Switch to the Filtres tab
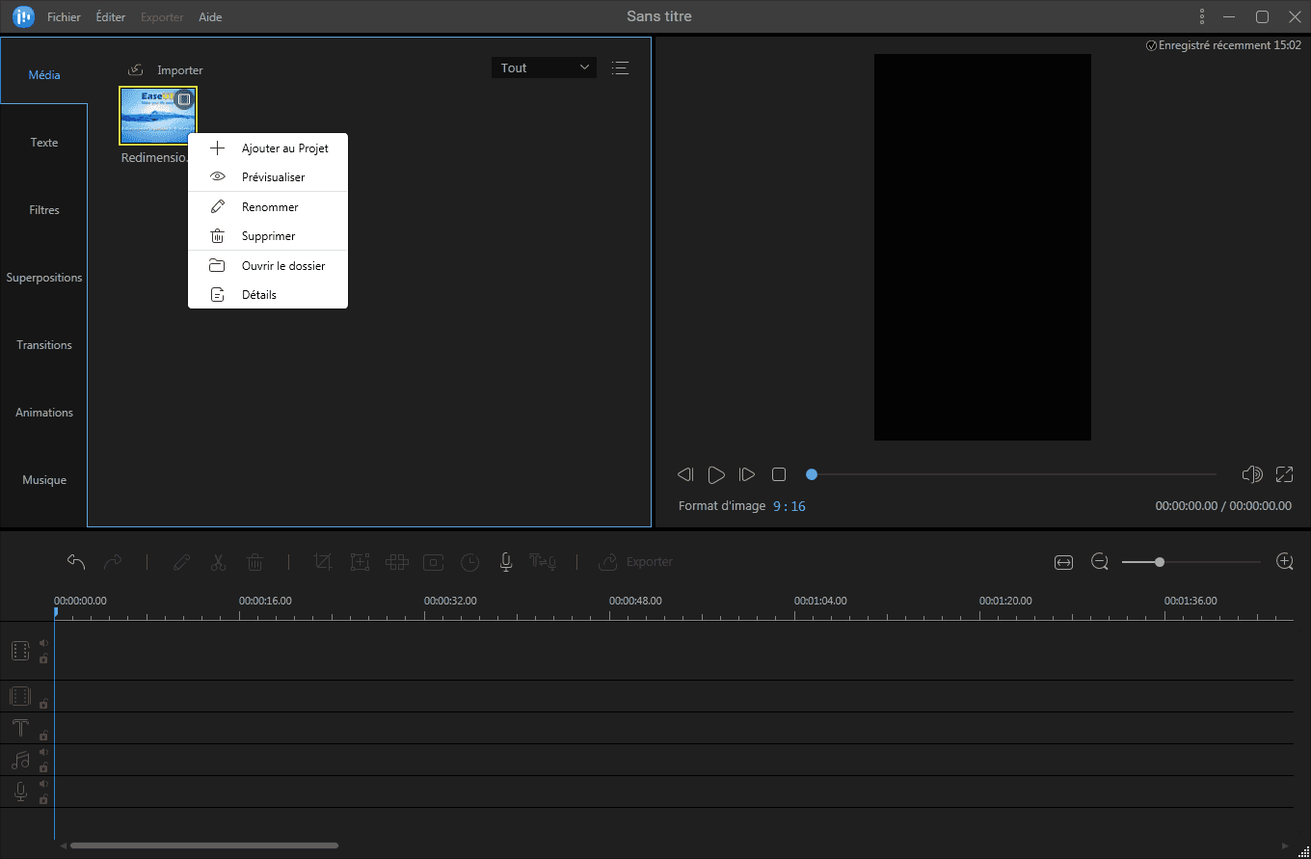Viewport: 1311px width, 859px height. tap(44, 210)
